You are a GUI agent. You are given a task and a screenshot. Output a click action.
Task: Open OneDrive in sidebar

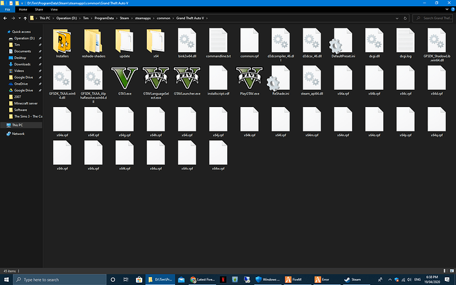coord(21,84)
